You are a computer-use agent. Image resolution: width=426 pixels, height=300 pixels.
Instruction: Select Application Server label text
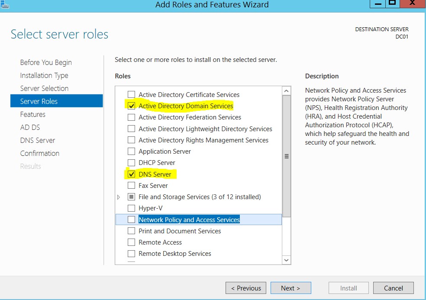[x=165, y=152]
